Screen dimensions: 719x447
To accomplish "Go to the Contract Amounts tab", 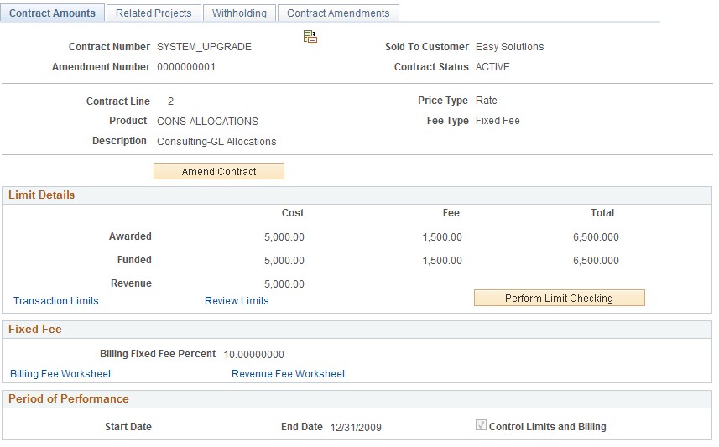I will point(52,13).
